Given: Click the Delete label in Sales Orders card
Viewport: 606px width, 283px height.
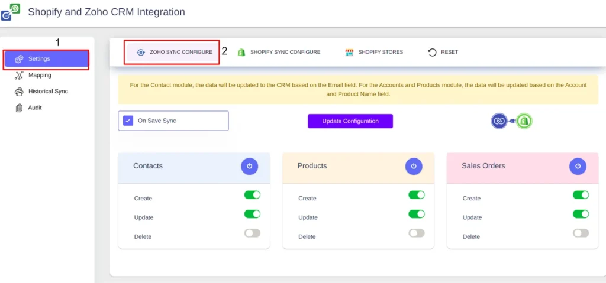Looking at the screenshot, I should [471, 237].
